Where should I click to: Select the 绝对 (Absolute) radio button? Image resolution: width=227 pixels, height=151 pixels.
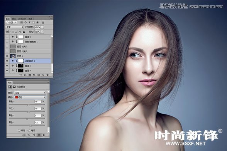29,130
